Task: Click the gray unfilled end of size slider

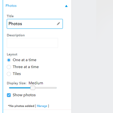Action: pos(46,88)
